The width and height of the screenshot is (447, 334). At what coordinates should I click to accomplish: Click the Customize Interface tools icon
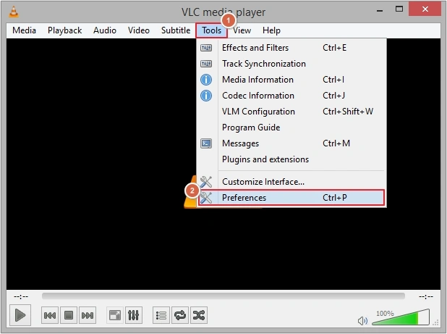click(x=206, y=182)
